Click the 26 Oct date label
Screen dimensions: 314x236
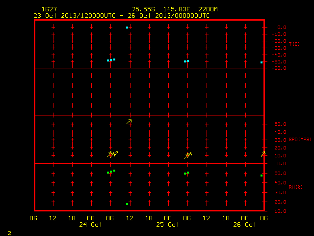click(244, 224)
